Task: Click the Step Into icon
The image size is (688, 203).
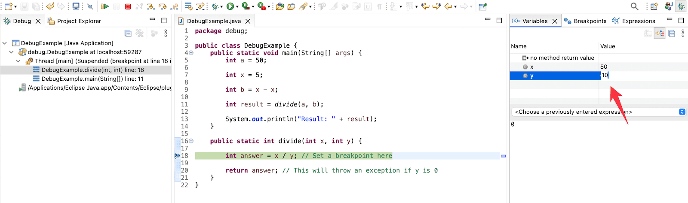Action: [x=150, y=6]
